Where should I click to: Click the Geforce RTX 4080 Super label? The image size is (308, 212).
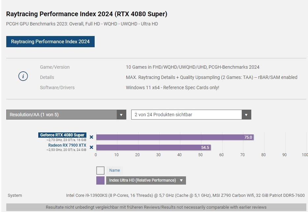(62, 135)
